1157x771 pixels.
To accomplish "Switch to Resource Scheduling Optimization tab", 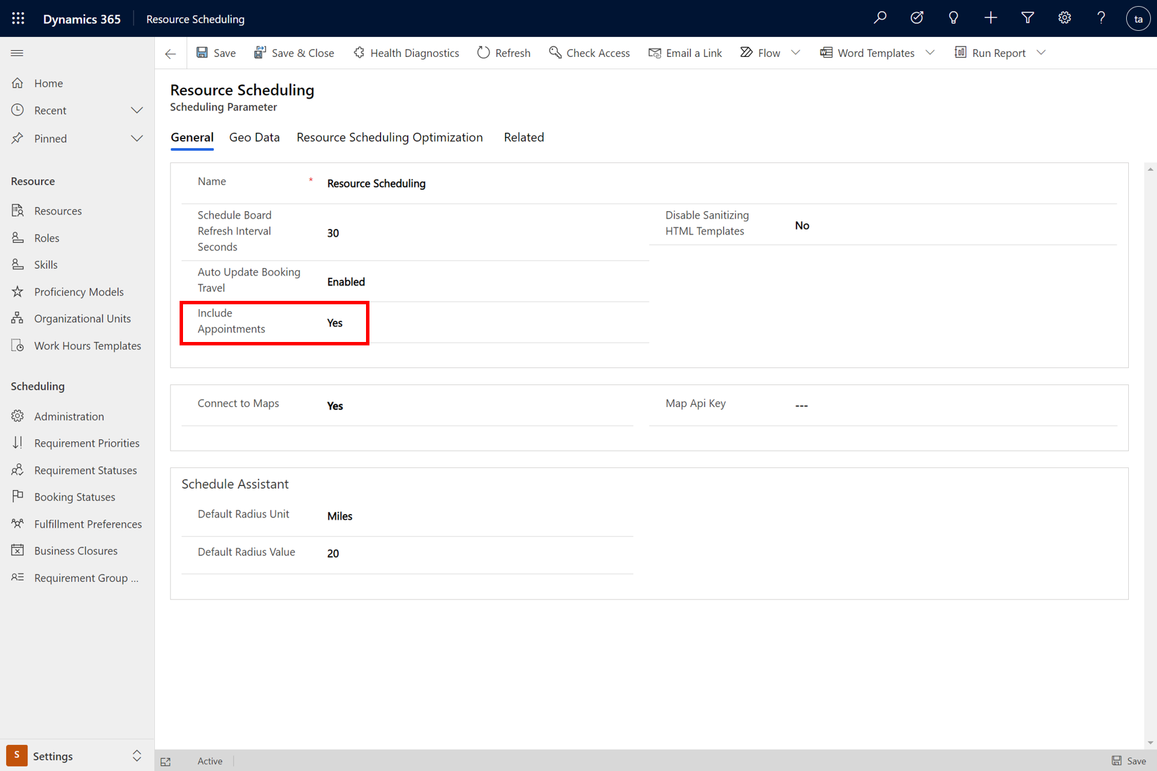I will click(389, 138).
